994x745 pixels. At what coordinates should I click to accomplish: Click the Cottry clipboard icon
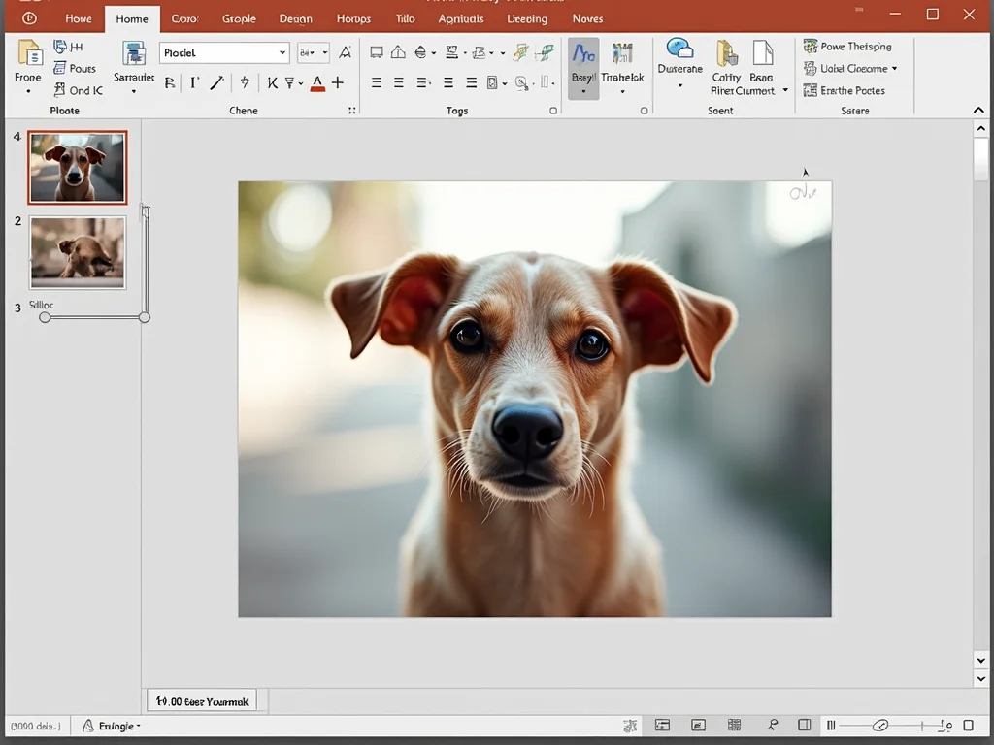coord(726,54)
